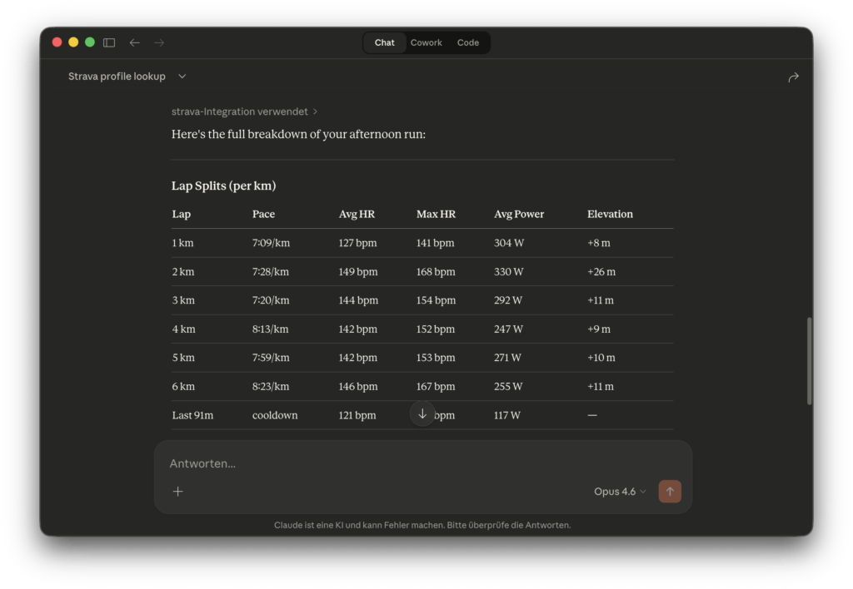Click the Lap column header
Image resolution: width=853 pixels, height=589 pixels.
[181, 214]
